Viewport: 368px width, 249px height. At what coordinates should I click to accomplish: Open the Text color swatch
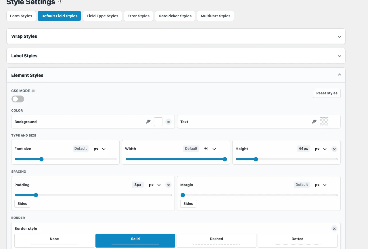click(324, 122)
